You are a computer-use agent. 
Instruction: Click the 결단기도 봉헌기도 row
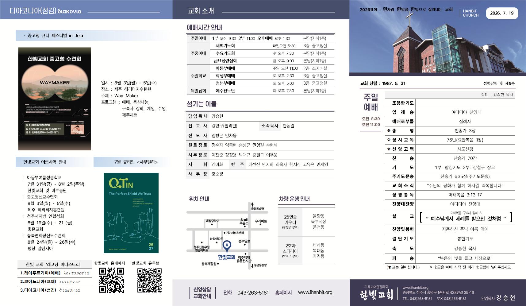coord(450,239)
